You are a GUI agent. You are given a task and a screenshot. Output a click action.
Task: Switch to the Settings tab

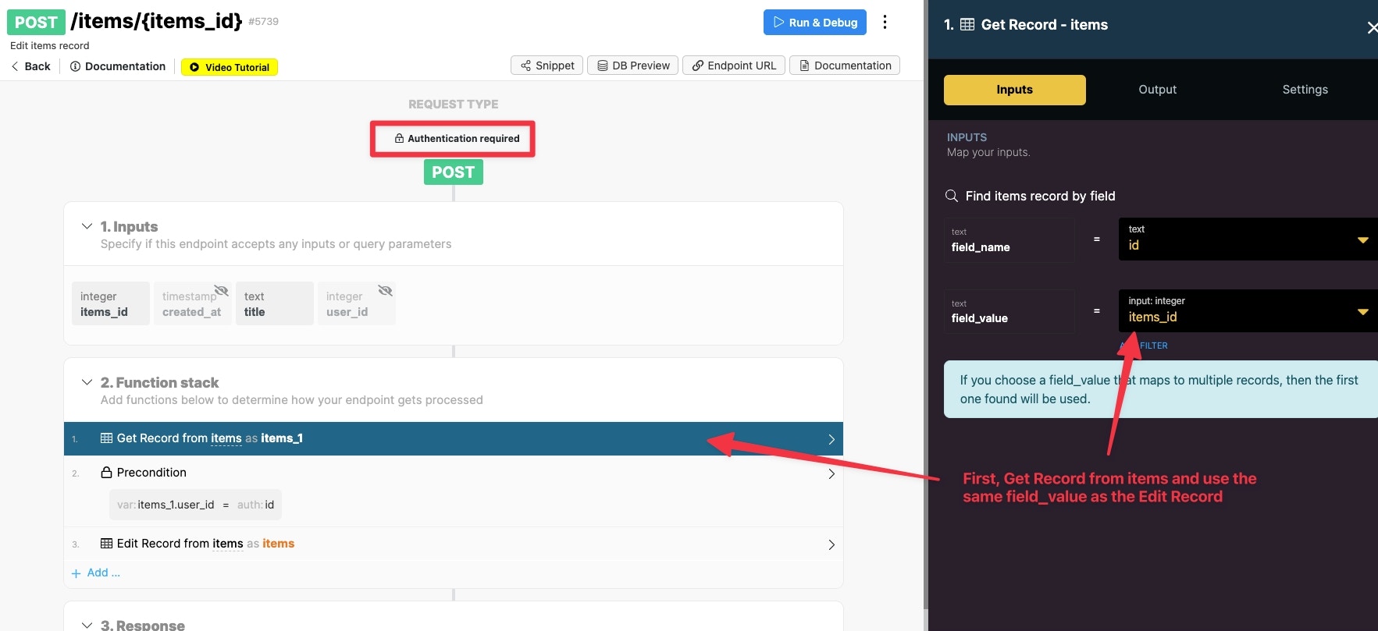[x=1305, y=90]
